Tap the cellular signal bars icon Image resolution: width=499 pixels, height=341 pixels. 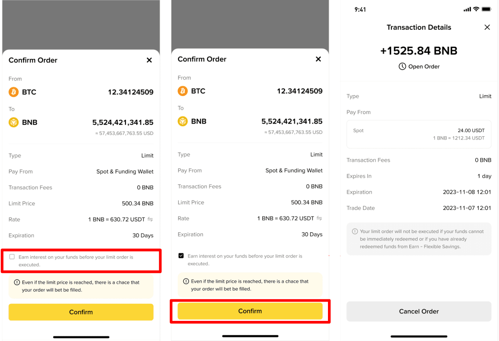click(467, 9)
